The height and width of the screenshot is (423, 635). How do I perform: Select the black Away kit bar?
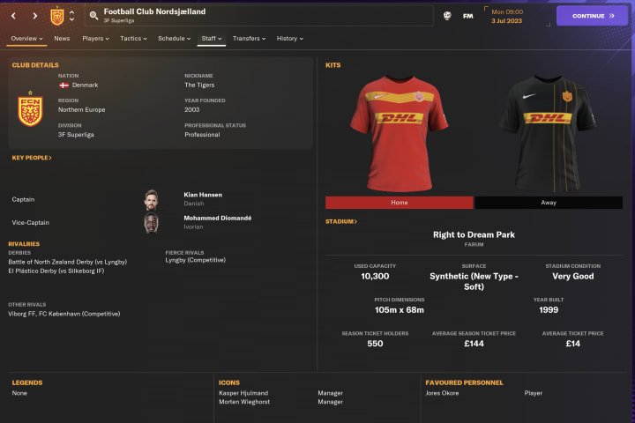(549, 203)
